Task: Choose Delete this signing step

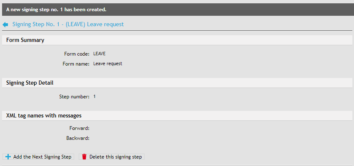Action: click(115, 157)
